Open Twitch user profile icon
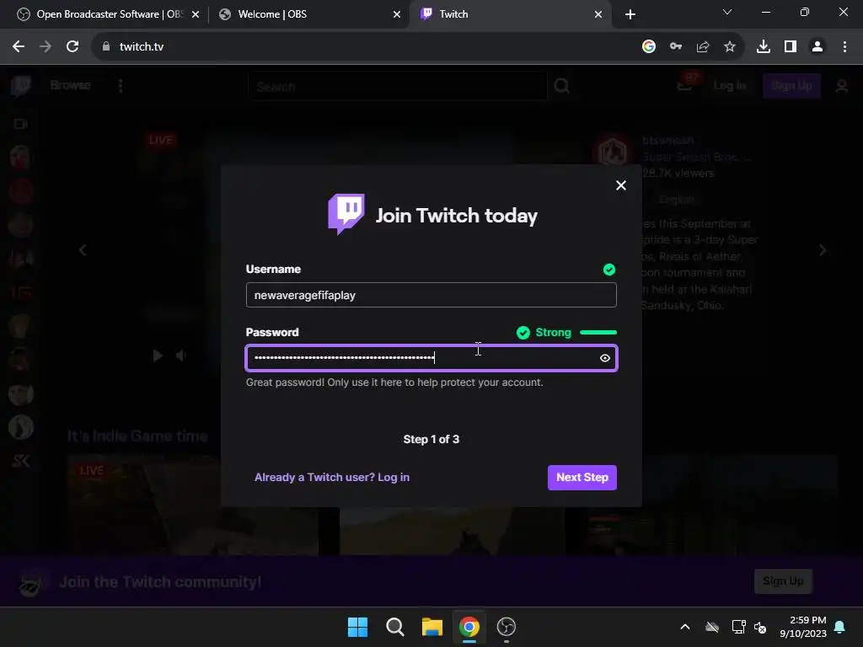Viewport: 863px width, 647px height. tap(842, 87)
